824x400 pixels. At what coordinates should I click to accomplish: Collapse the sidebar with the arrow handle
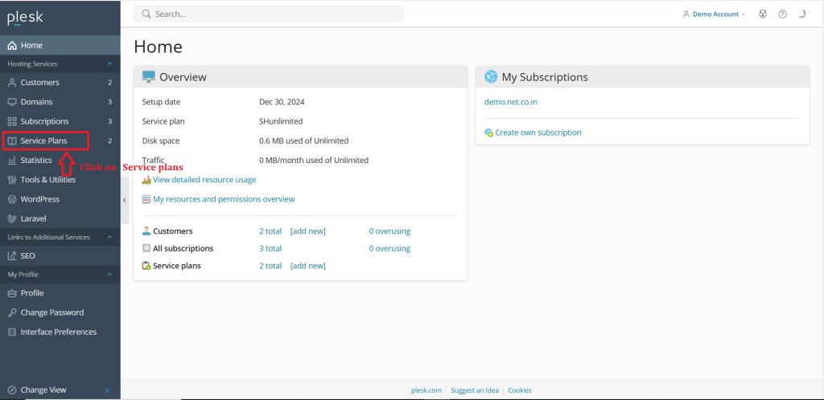coord(125,200)
